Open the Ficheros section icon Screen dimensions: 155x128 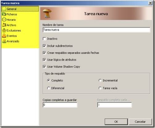tap(4, 14)
